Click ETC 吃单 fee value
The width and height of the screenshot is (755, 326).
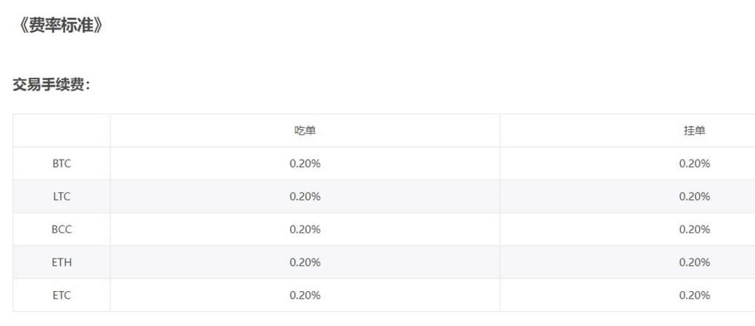[305, 295]
